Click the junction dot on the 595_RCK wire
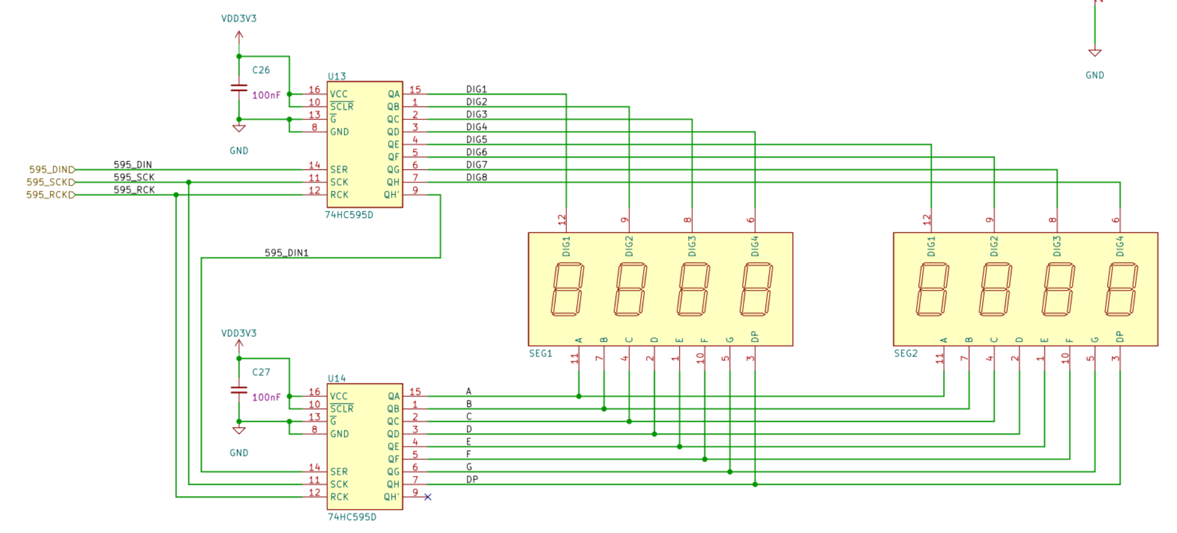Screen dimensions: 1177x533 tap(176, 195)
